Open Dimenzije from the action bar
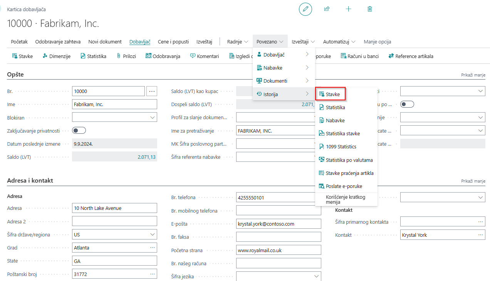Image resolution: width=490 pixels, height=281 pixels. pos(56,56)
